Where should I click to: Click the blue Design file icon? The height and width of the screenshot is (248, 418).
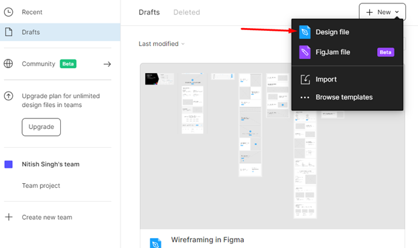tap(305, 32)
